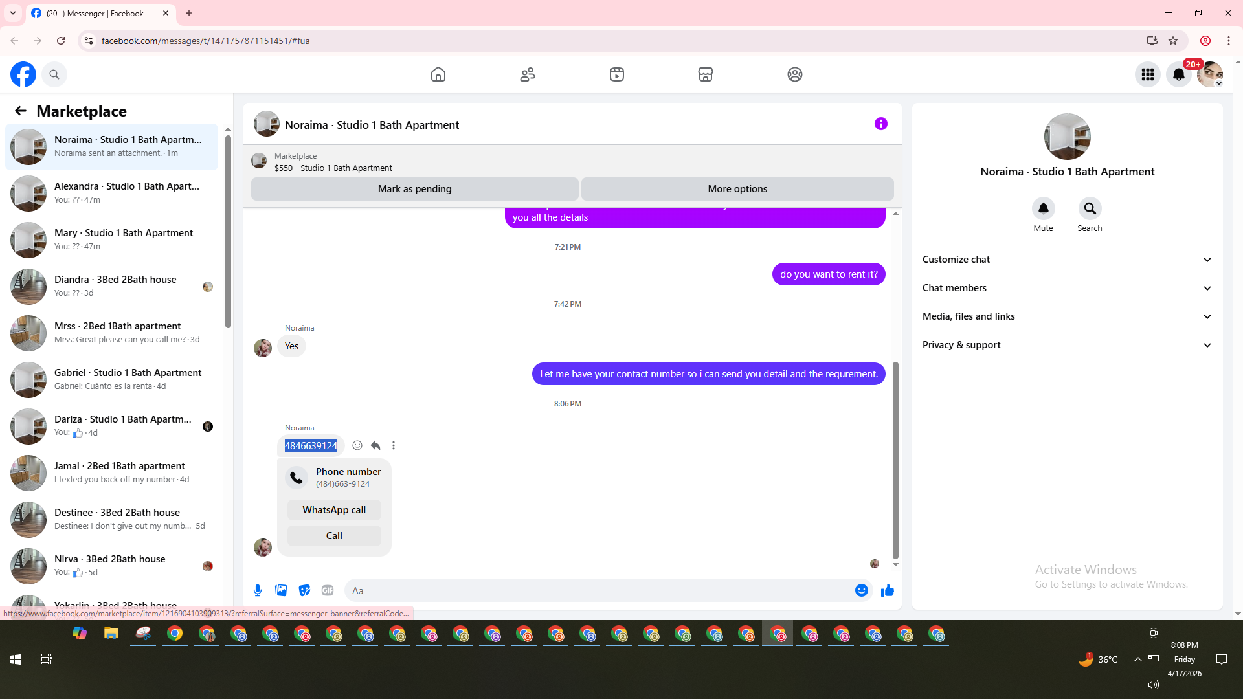Open the Marketplace tab in top navigation
1243x699 pixels.
coord(705,74)
